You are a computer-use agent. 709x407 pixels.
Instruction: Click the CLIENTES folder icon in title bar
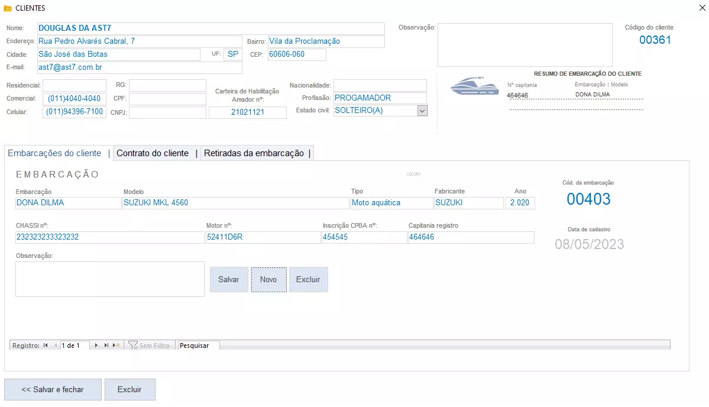(8, 9)
